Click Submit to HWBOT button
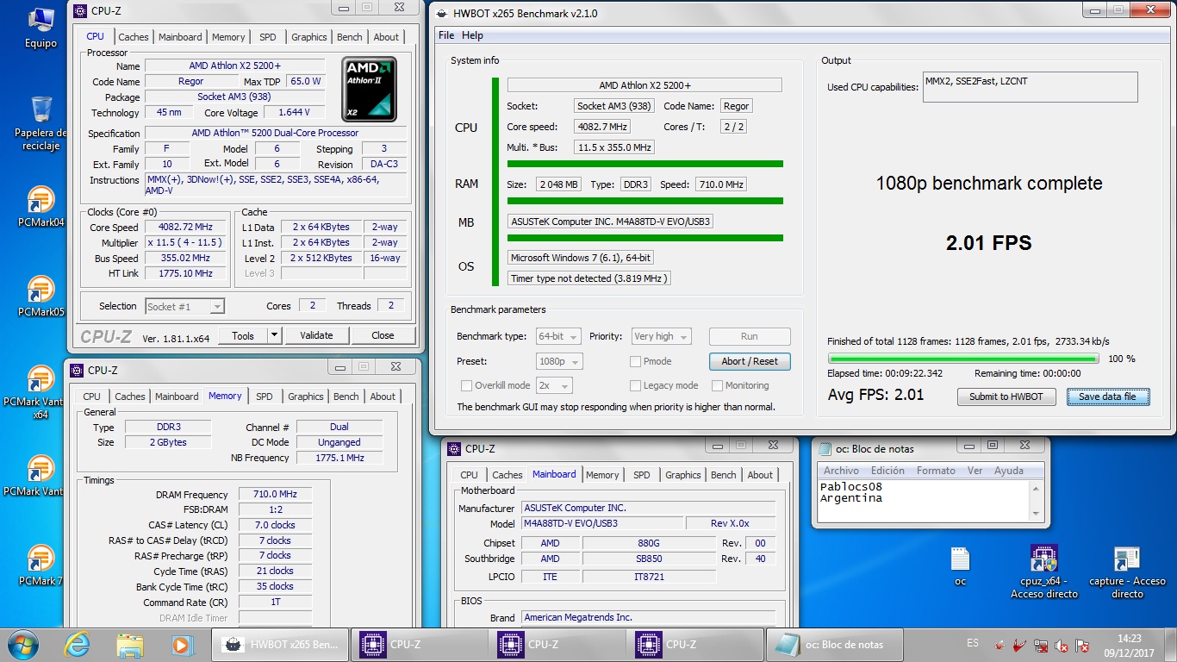1177x662 pixels. click(x=1006, y=397)
